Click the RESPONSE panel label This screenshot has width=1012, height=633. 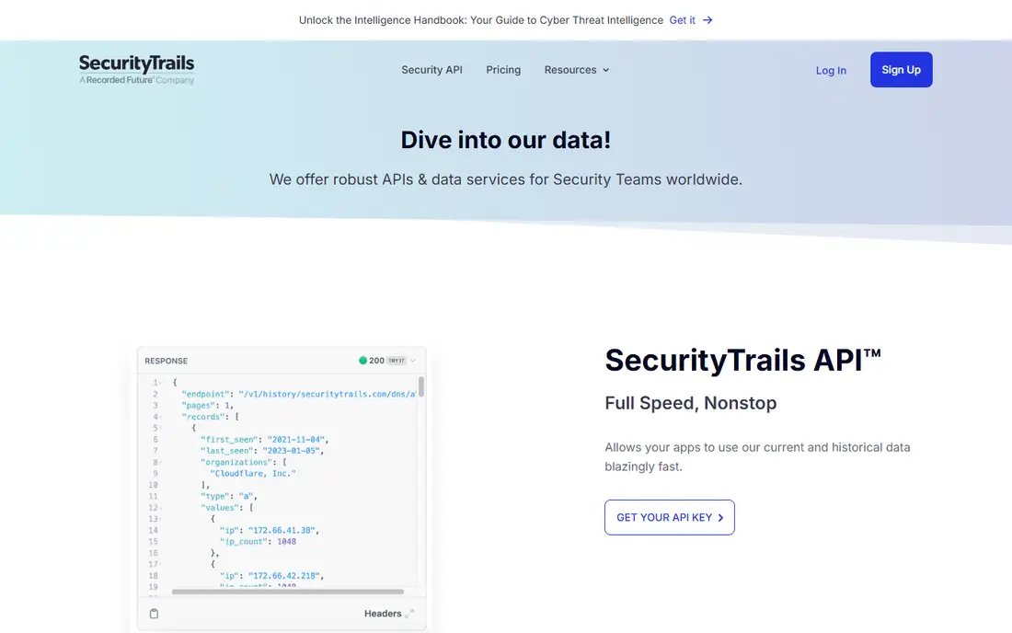pos(166,361)
